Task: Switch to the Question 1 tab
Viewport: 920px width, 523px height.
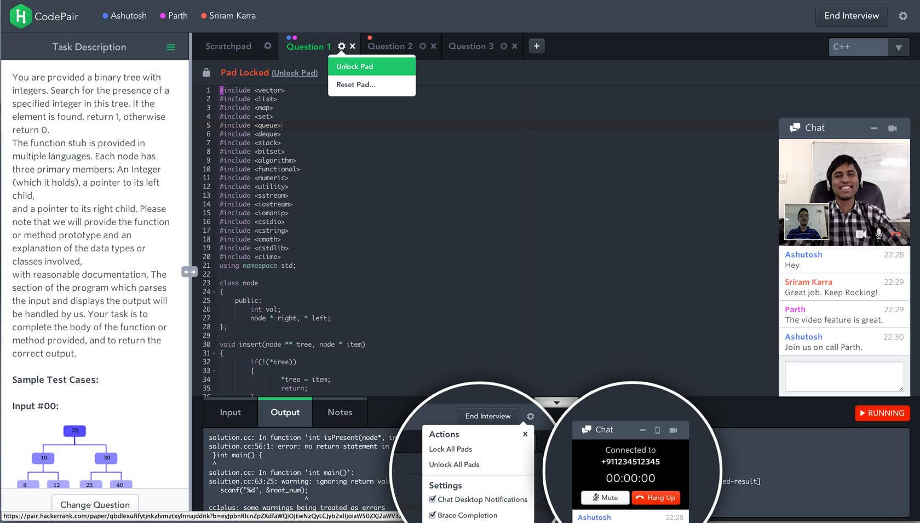Action: click(x=308, y=47)
